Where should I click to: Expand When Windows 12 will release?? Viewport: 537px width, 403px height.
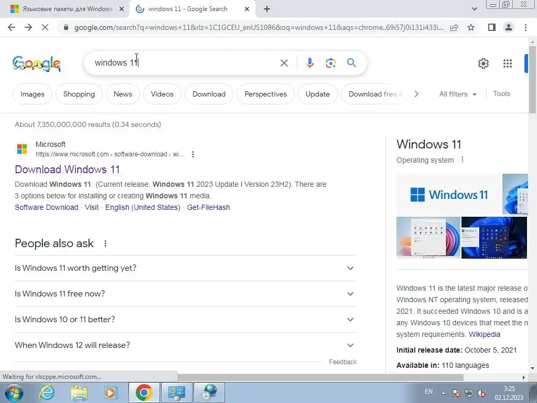tap(186, 345)
